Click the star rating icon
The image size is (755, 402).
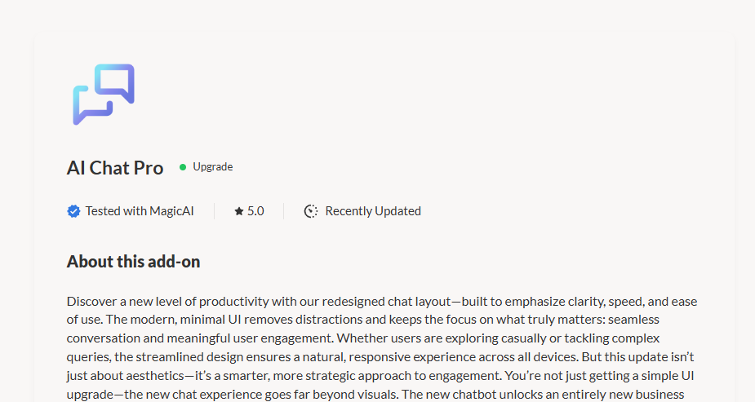(239, 211)
